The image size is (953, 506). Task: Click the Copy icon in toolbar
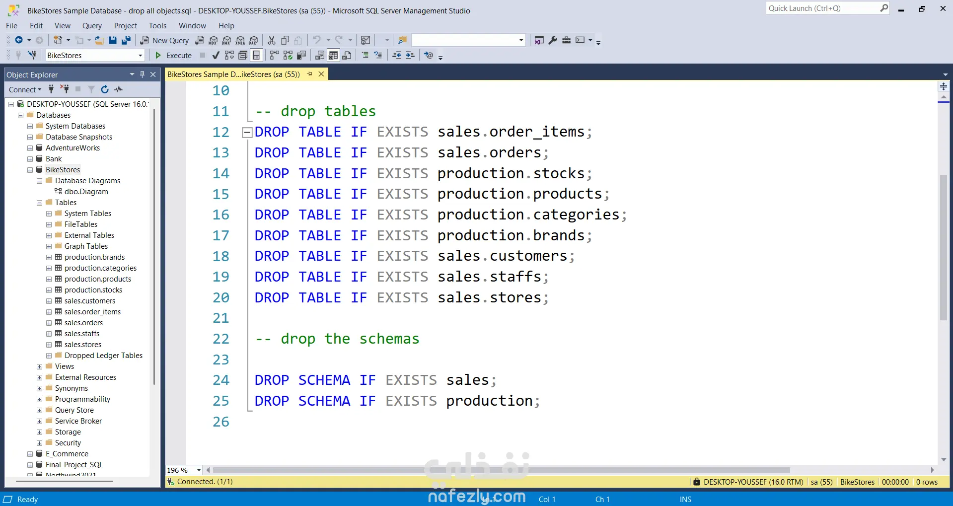click(285, 40)
